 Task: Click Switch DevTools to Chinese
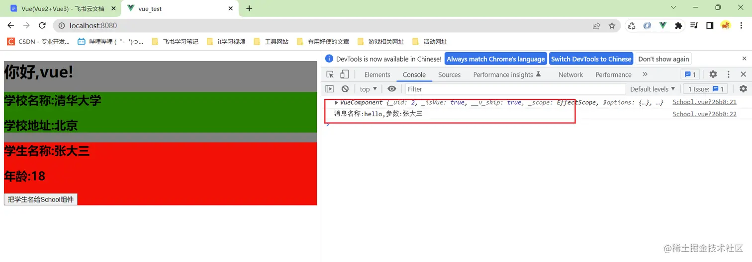(591, 59)
